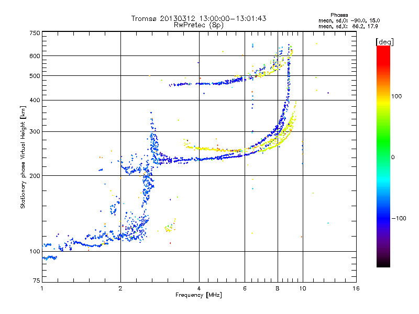
Task: Click the y-axis tick label '300'
Action: (x=35, y=132)
